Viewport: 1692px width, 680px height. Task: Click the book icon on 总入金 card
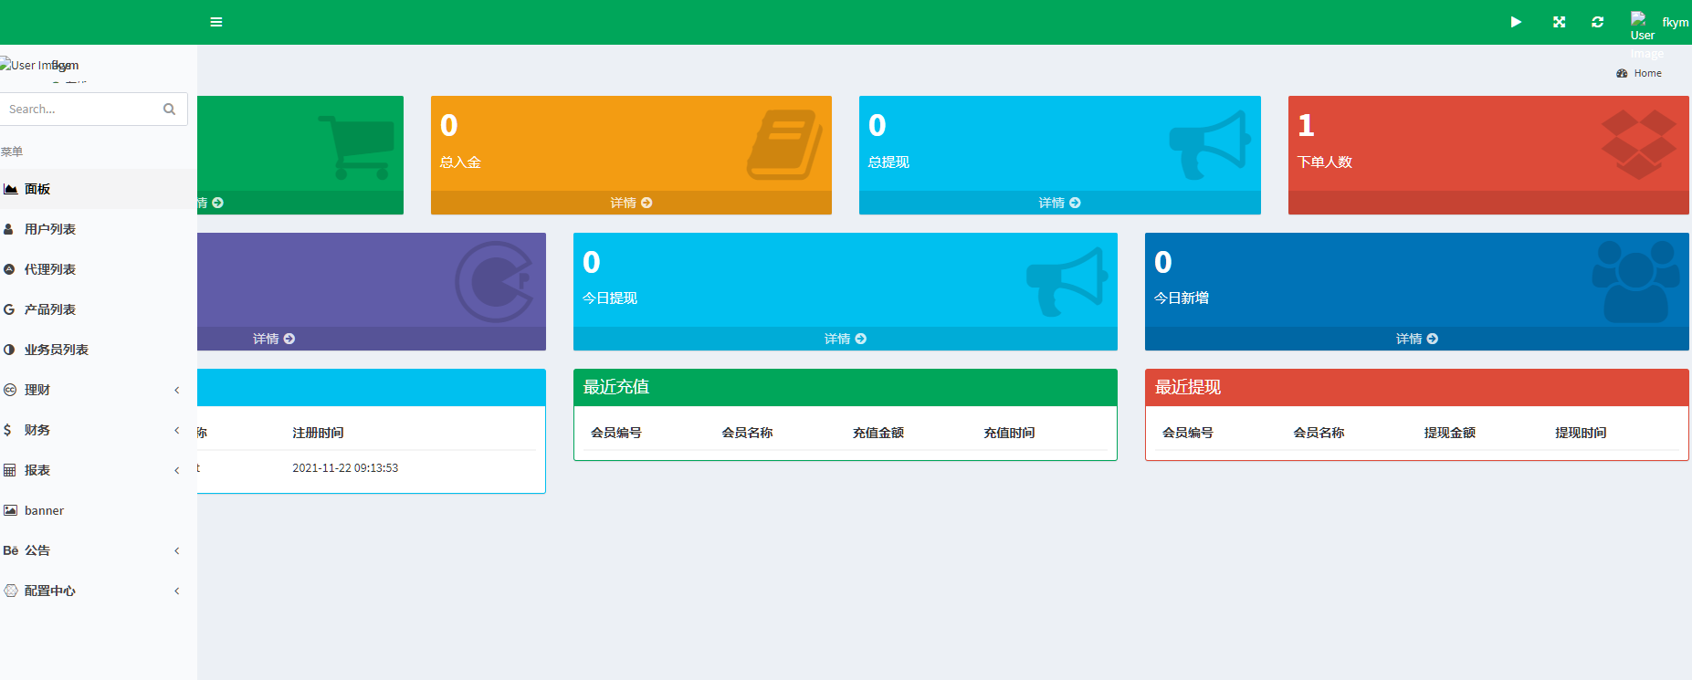[x=784, y=144]
